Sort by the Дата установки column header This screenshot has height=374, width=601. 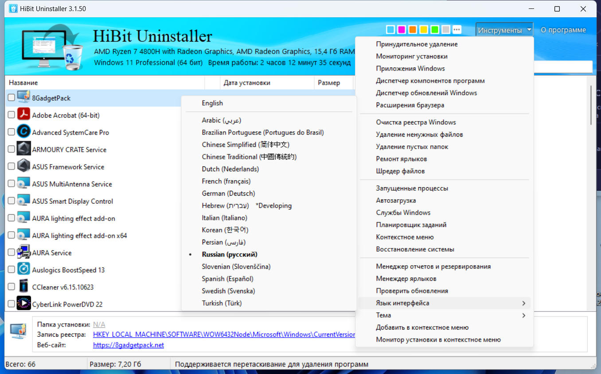(x=247, y=83)
